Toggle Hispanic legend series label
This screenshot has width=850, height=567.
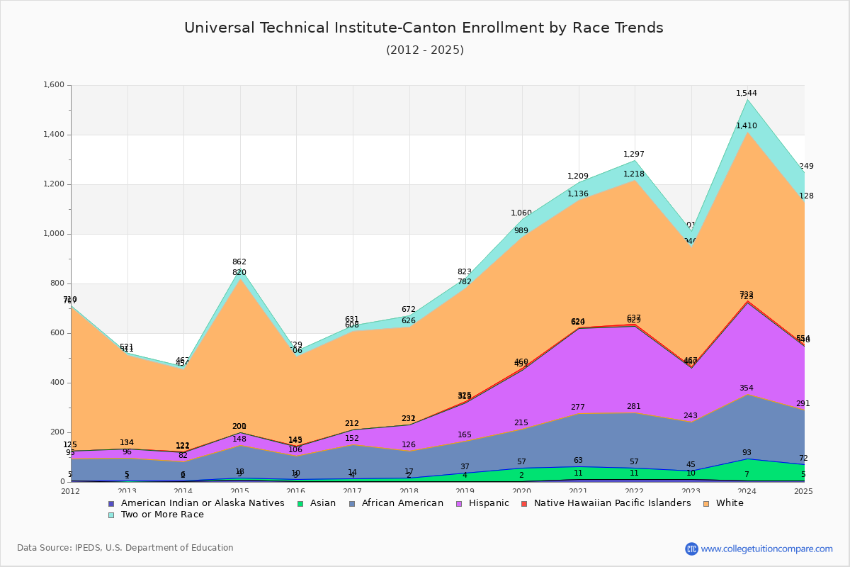tap(487, 503)
